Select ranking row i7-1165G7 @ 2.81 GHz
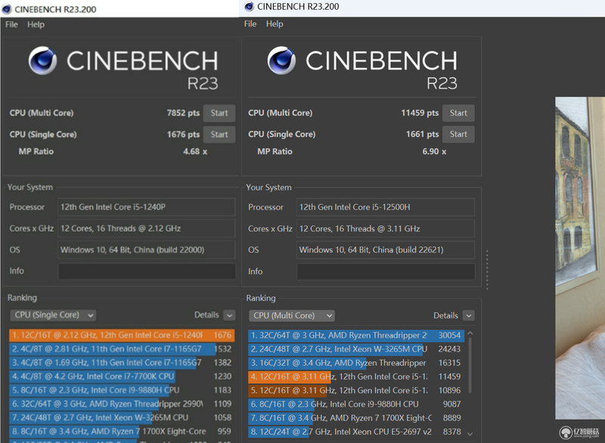605x443 pixels. point(122,349)
